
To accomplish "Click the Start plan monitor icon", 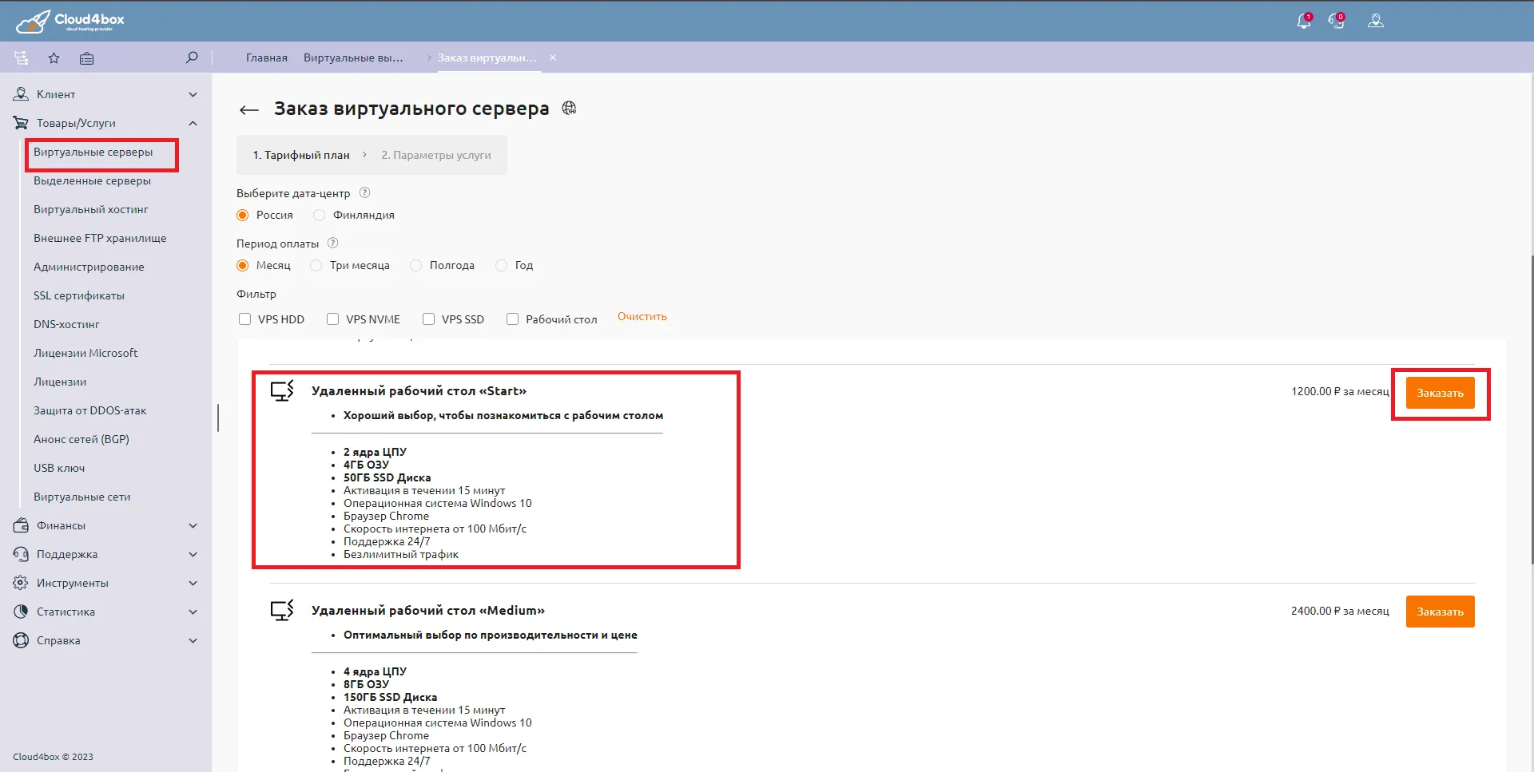I will click(x=282, y=390).
